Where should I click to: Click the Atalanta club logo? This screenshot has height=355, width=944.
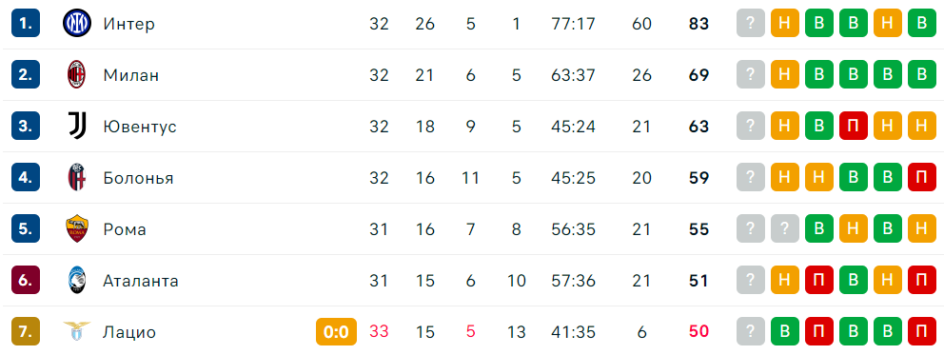(x=77, y=281)
